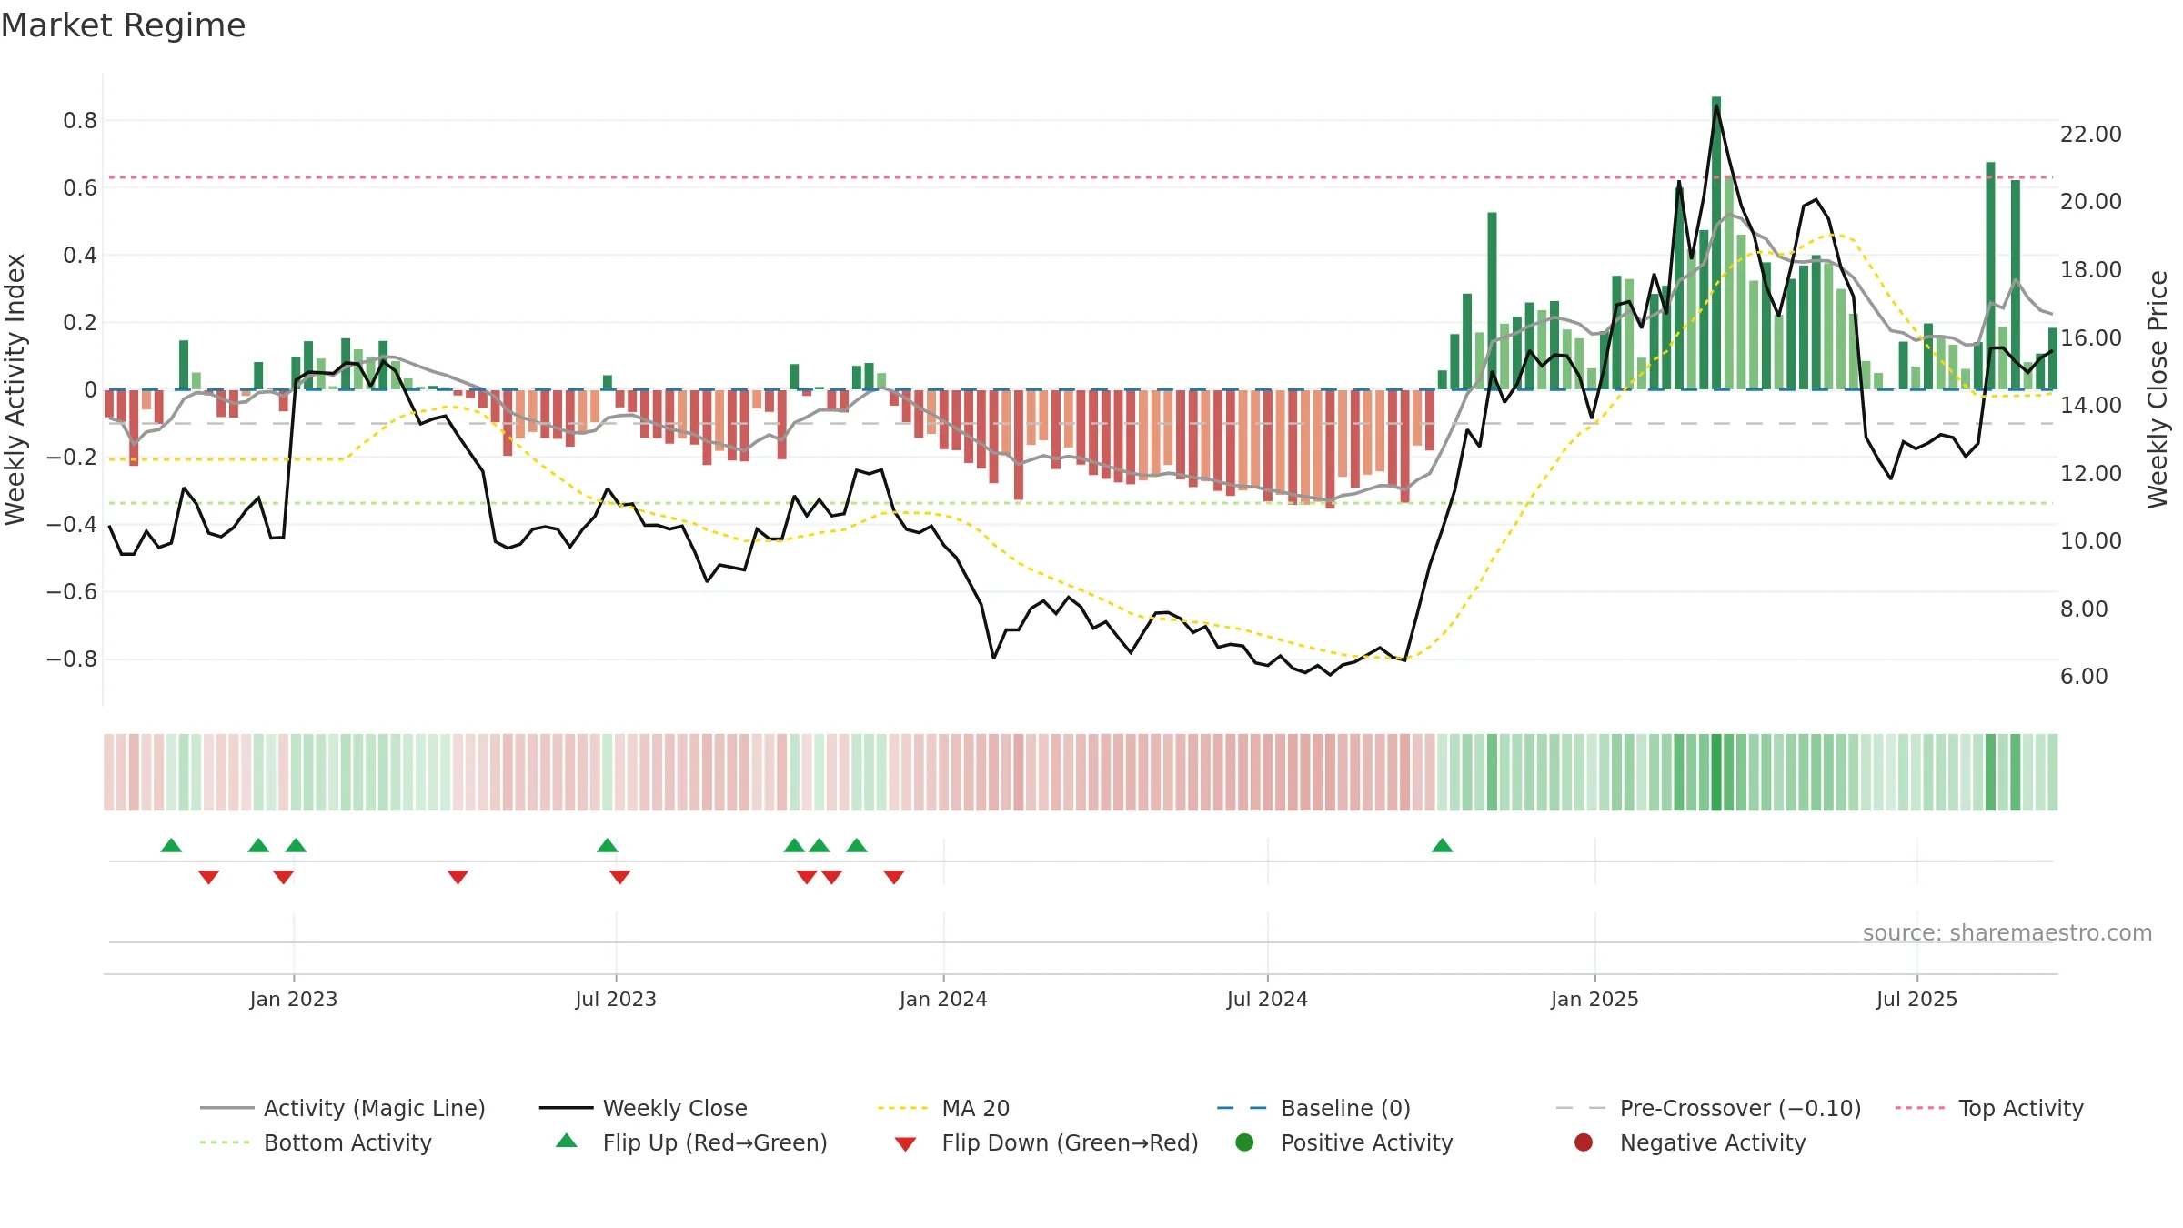Click the flip up marker at Jan 2023

296,845
